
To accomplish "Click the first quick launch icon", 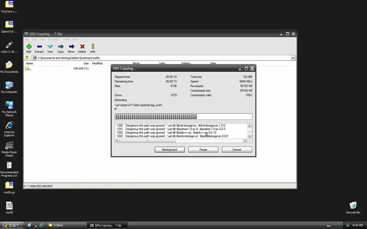I will tap(30, 225).
